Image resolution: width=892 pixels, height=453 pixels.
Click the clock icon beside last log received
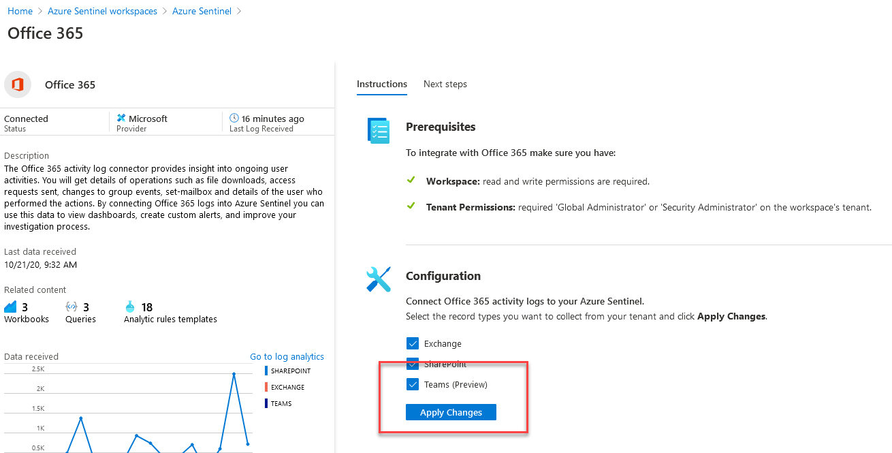(234, 118)
